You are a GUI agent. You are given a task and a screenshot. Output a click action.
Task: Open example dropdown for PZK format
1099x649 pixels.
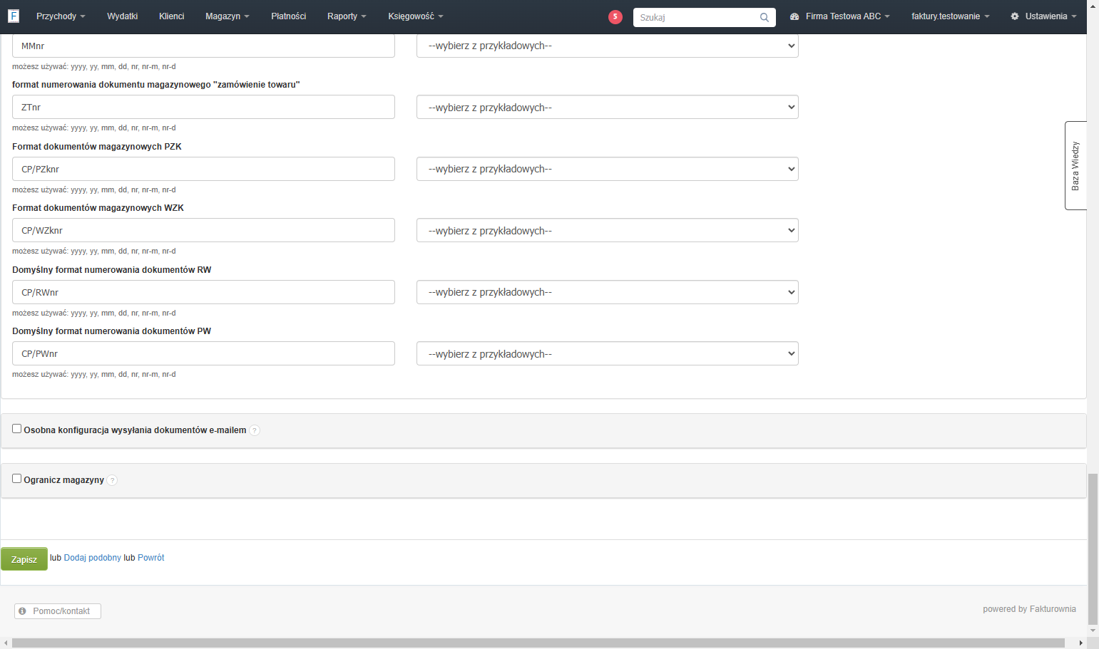pos(608,169)
